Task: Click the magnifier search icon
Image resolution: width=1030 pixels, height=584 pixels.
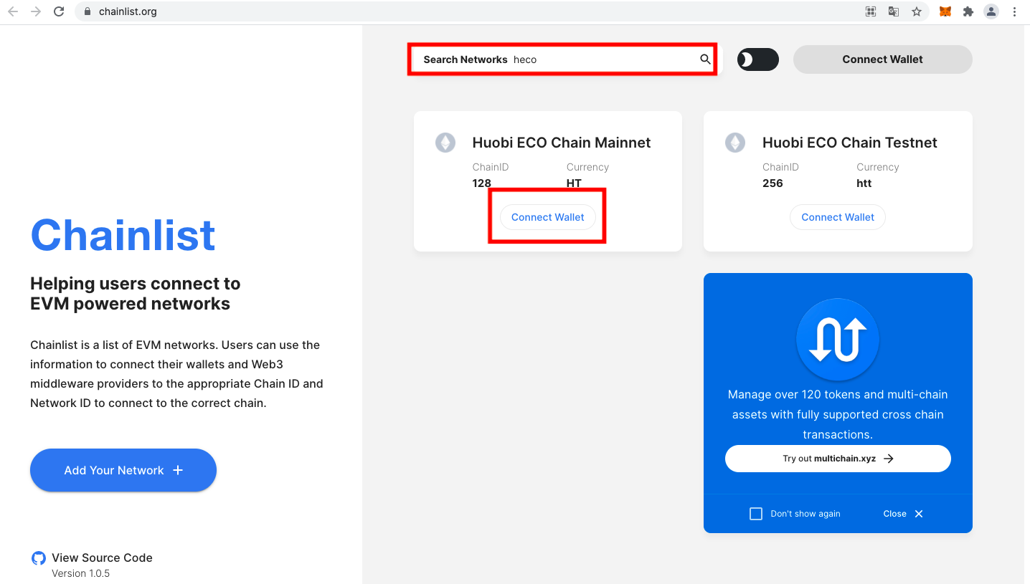Action: [705, 59]
